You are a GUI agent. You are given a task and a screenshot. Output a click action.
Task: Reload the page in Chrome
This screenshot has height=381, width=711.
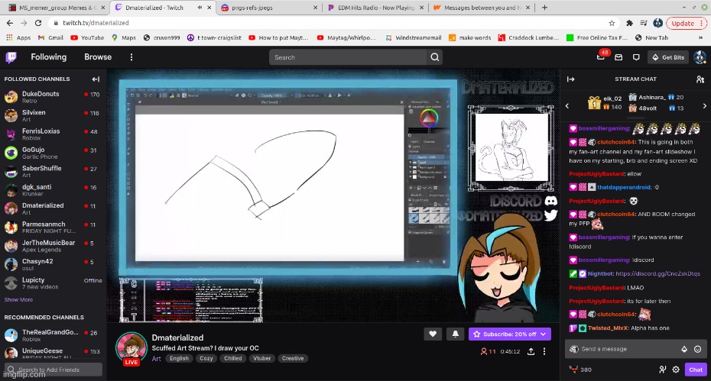click(x=38, y=23)
